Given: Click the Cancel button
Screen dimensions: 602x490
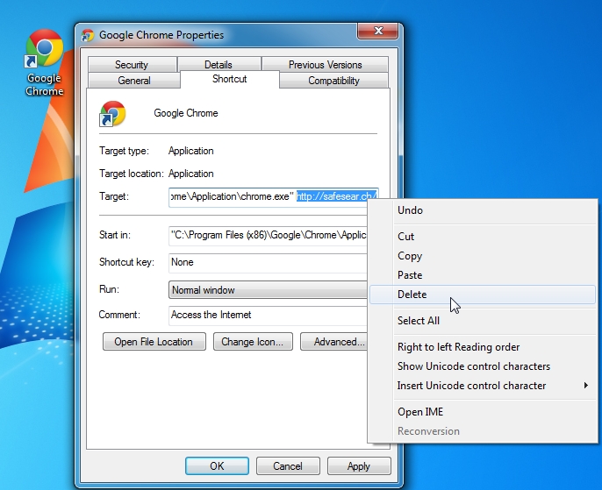Looking at the screenshot, I should pos(288,465).
